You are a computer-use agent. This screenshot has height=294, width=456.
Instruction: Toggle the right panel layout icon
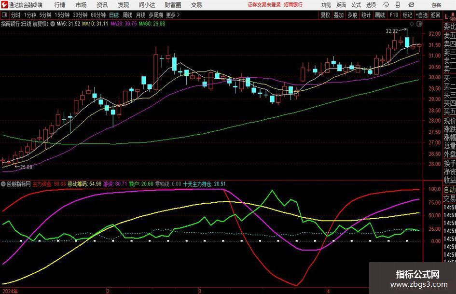[x=419, y=24]
